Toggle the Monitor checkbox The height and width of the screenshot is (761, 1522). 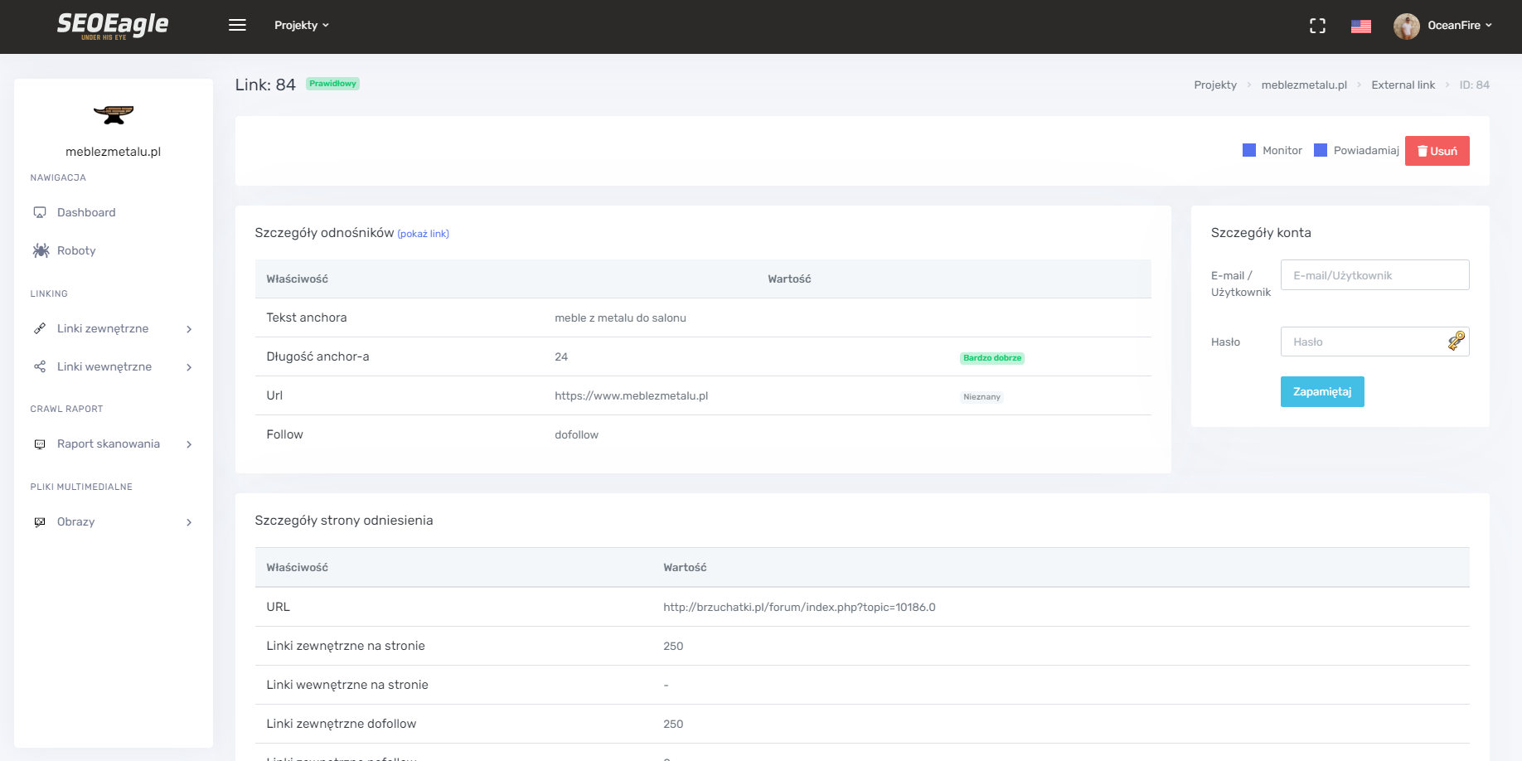pos(1249,150)
